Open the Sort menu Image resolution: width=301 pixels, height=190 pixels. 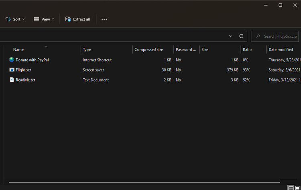point(15,19)
